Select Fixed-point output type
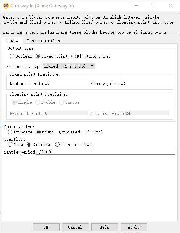 38,56
